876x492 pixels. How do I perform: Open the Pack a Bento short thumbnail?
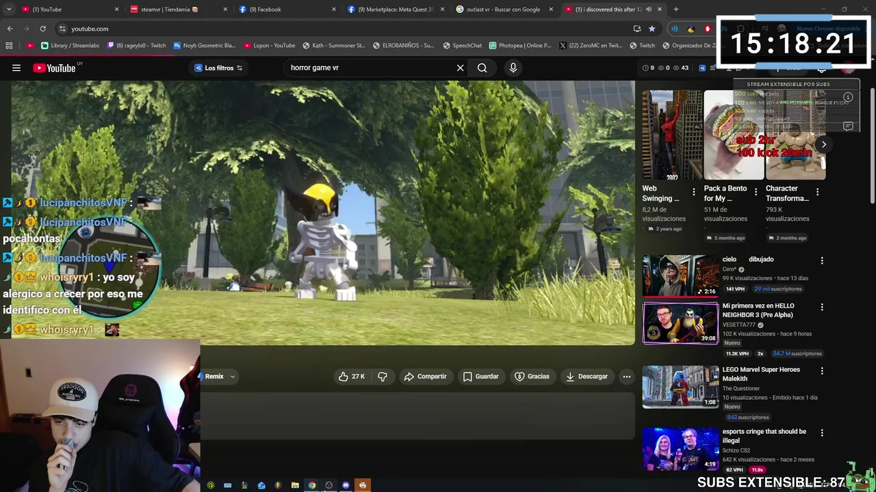734,135
